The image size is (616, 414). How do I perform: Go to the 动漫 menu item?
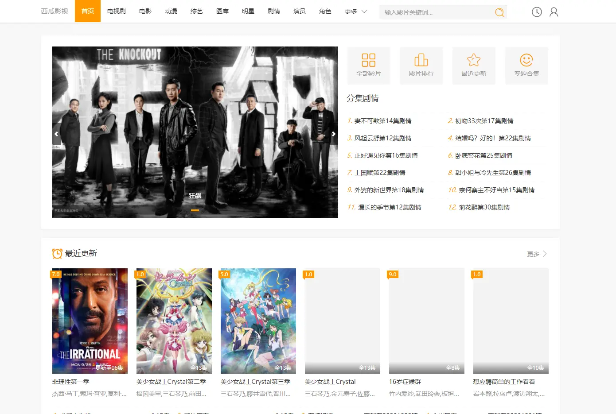171,12
